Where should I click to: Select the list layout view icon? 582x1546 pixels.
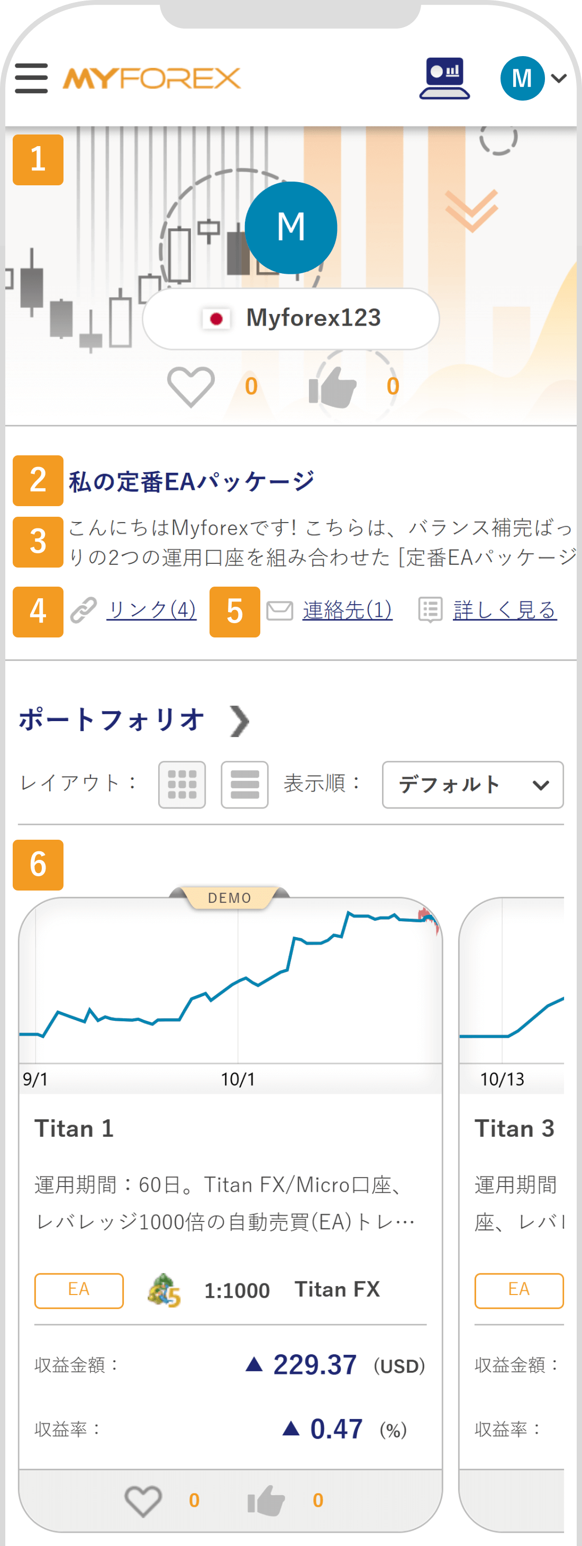[x=244, y=785]
